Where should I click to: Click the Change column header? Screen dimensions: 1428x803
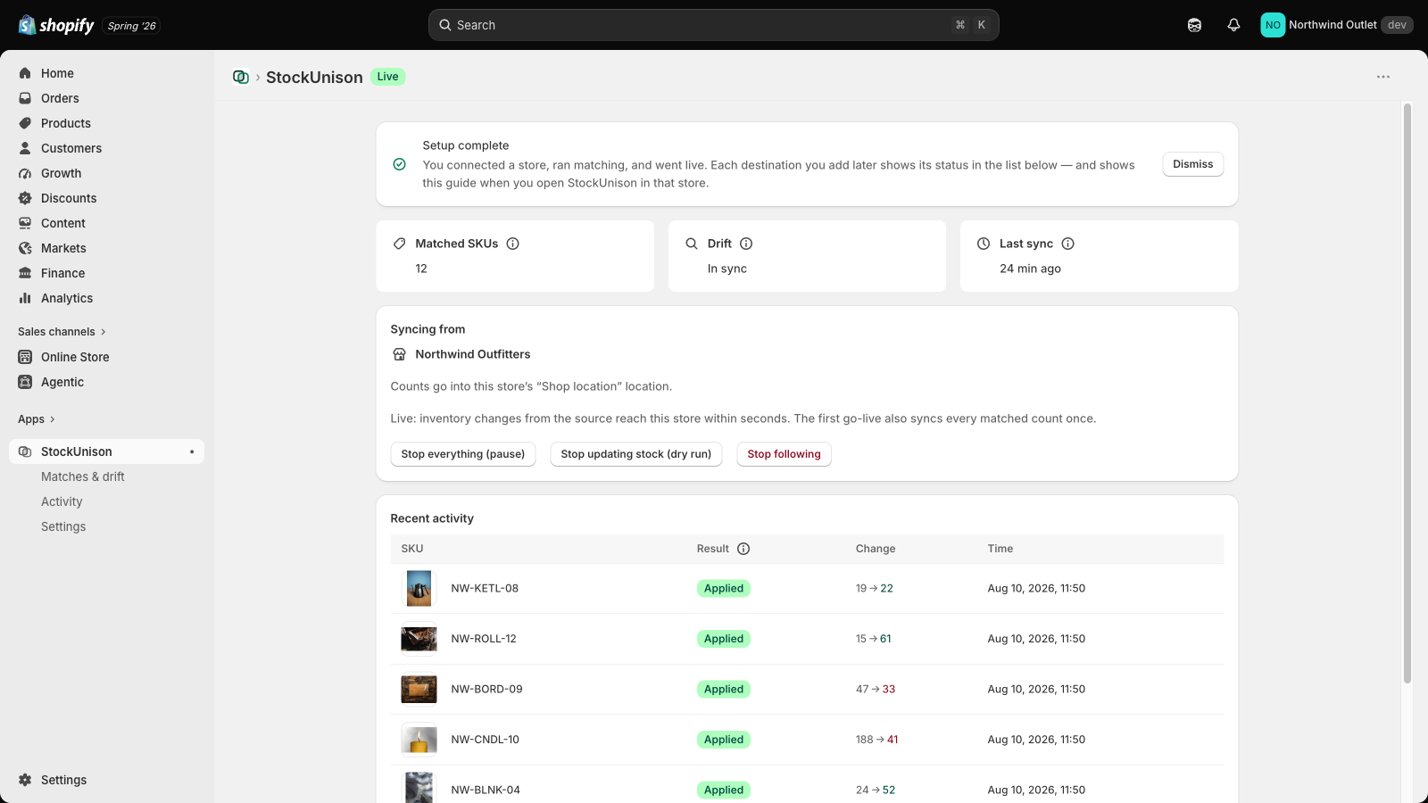pos(876,549)
